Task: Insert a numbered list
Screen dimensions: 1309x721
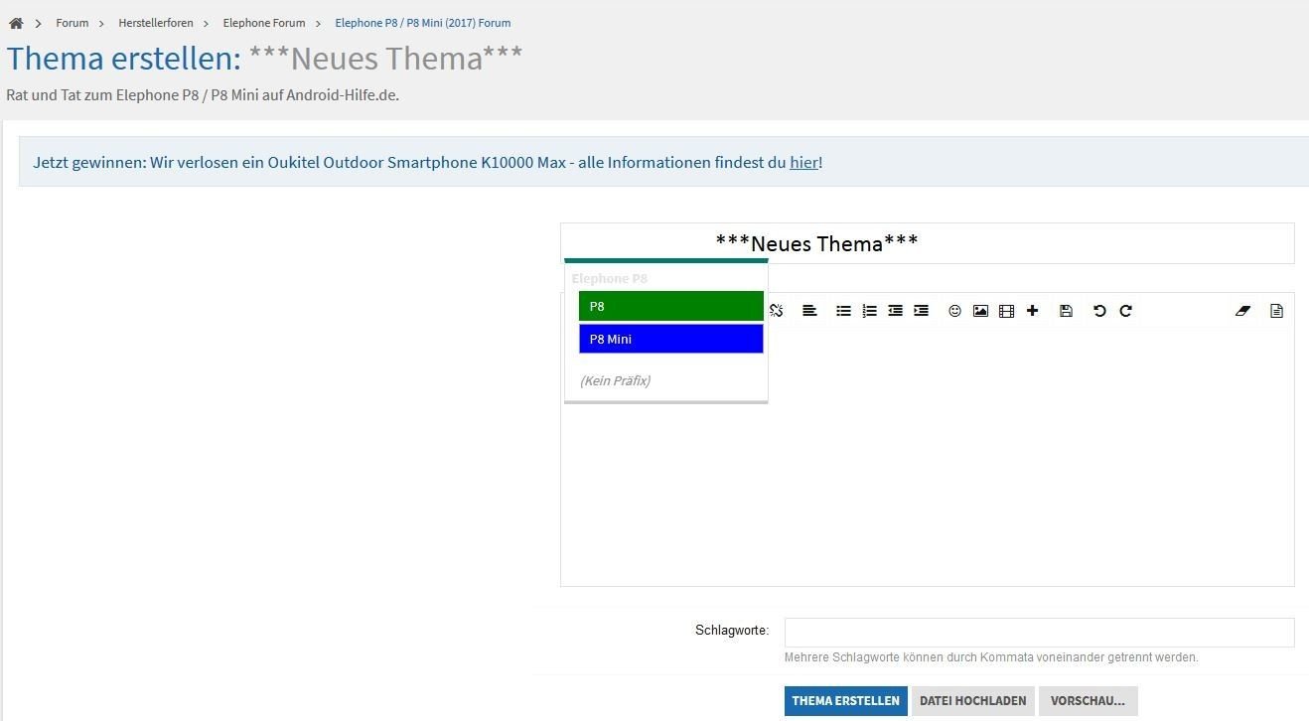Action: coord(869,311)
